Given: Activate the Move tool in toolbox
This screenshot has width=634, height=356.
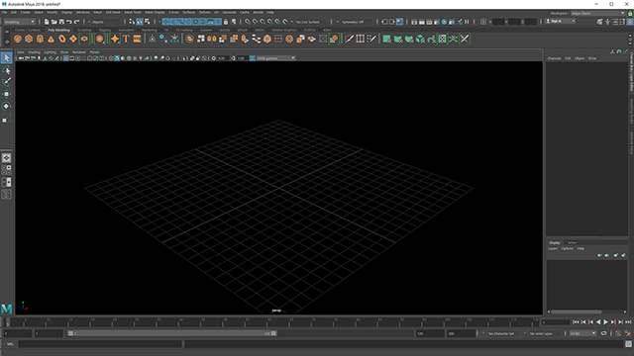Looking at the screenshot, I should coord(7,94).
